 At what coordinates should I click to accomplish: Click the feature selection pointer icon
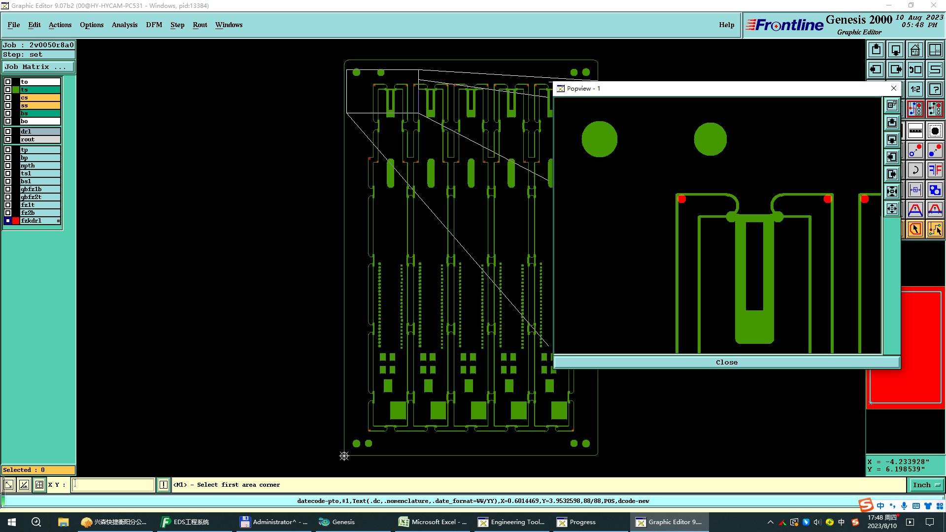pyautogui.click(x=915, y=229)
